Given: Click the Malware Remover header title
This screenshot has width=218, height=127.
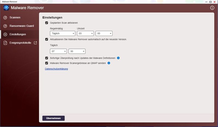Looking at the screenshot, I should pyautogui.click(x=28, y=8).
